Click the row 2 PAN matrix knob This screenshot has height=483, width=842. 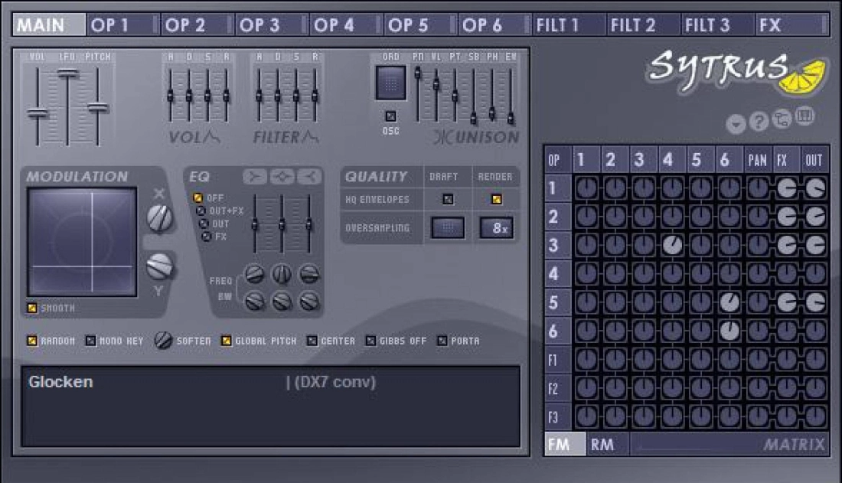tap(758, 217)
